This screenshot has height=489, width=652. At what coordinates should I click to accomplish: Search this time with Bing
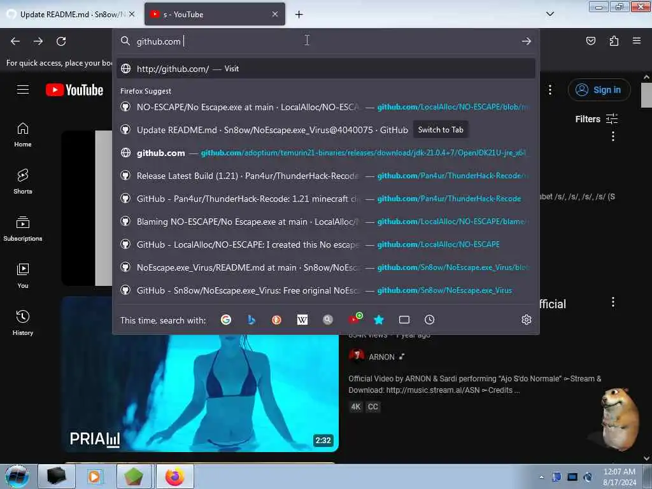pyautogui.click(x=251, y=320)
